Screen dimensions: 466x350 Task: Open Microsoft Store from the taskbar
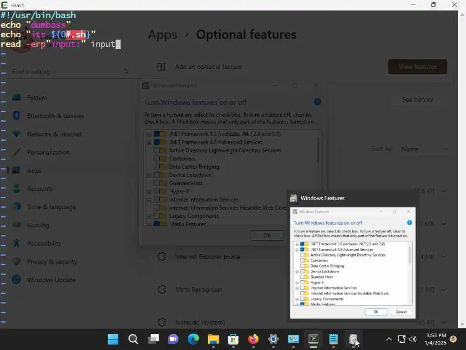coord(233,339)
